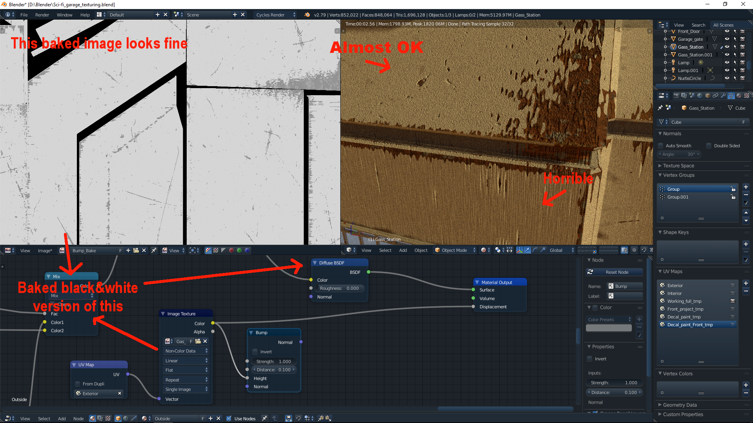Click the red channel display button
The height and width of the screenshot is (423, 753).
click(231, 250)
